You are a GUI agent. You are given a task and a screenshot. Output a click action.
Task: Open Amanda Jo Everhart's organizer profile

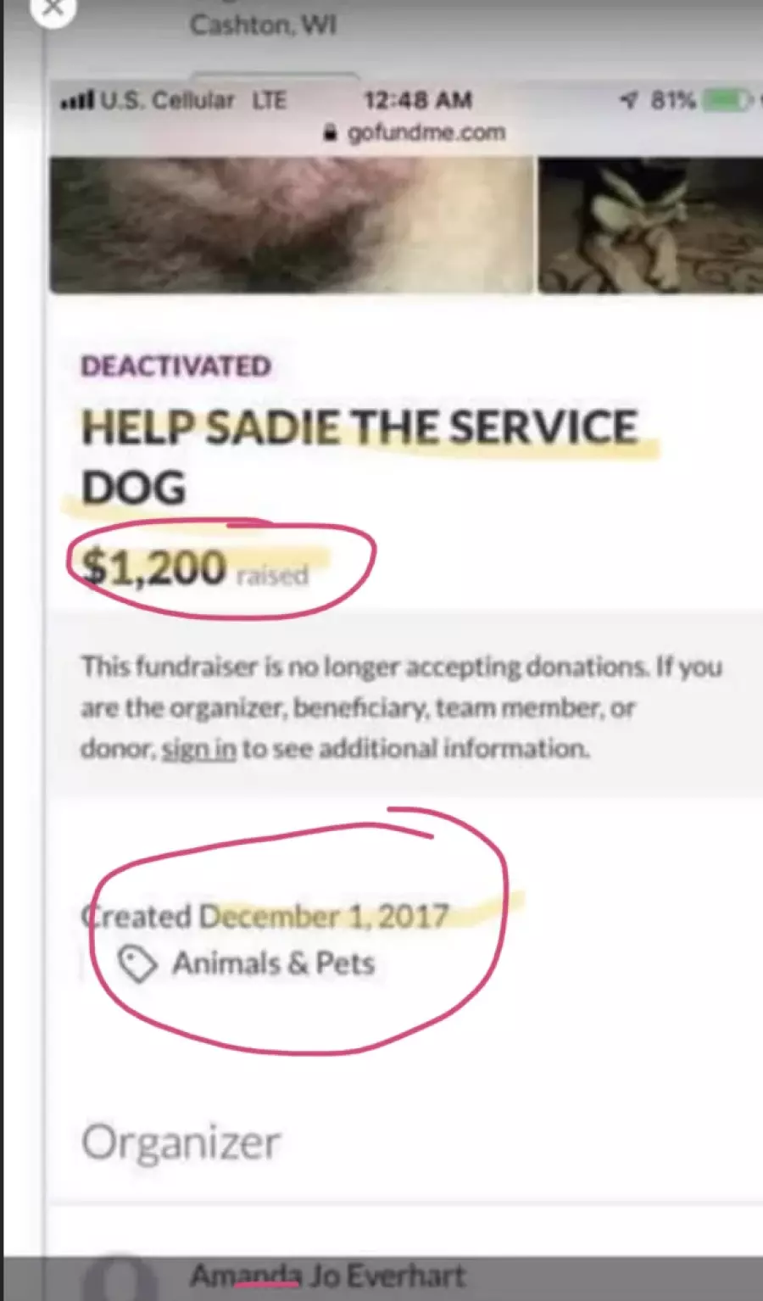328,1276
